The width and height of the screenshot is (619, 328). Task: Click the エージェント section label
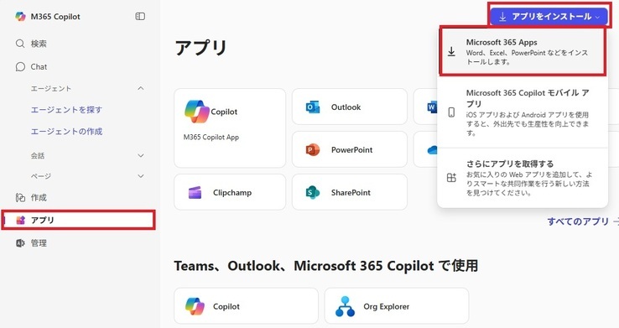point(51,88)
